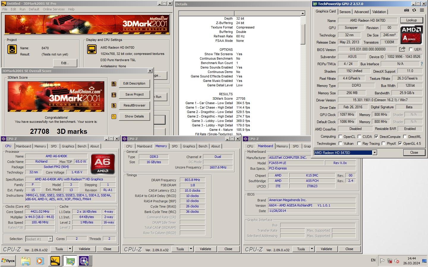Click the 3DMark2001 banner in the score dialog
The height and width of the screenshot is (267, 428).
(56, 96)
